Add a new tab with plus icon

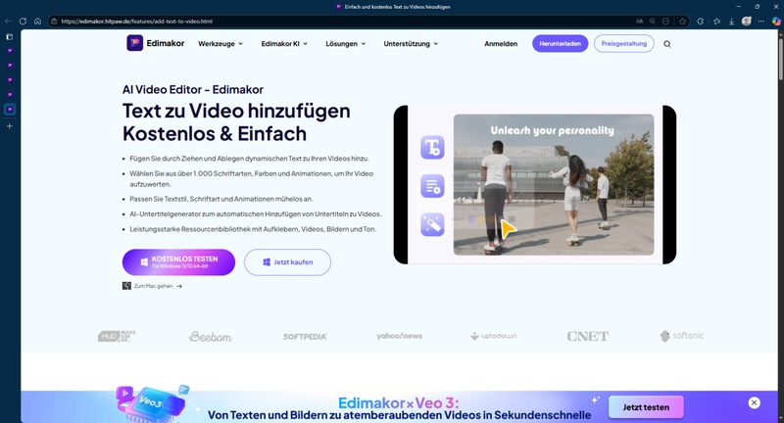[x=9, y=126]
